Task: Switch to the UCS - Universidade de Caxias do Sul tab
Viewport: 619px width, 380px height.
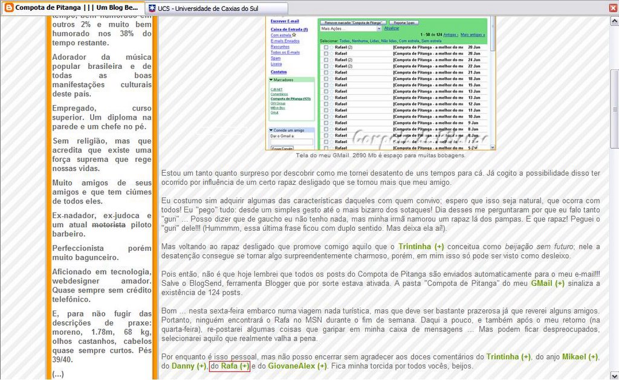Action: click(217, 8)
